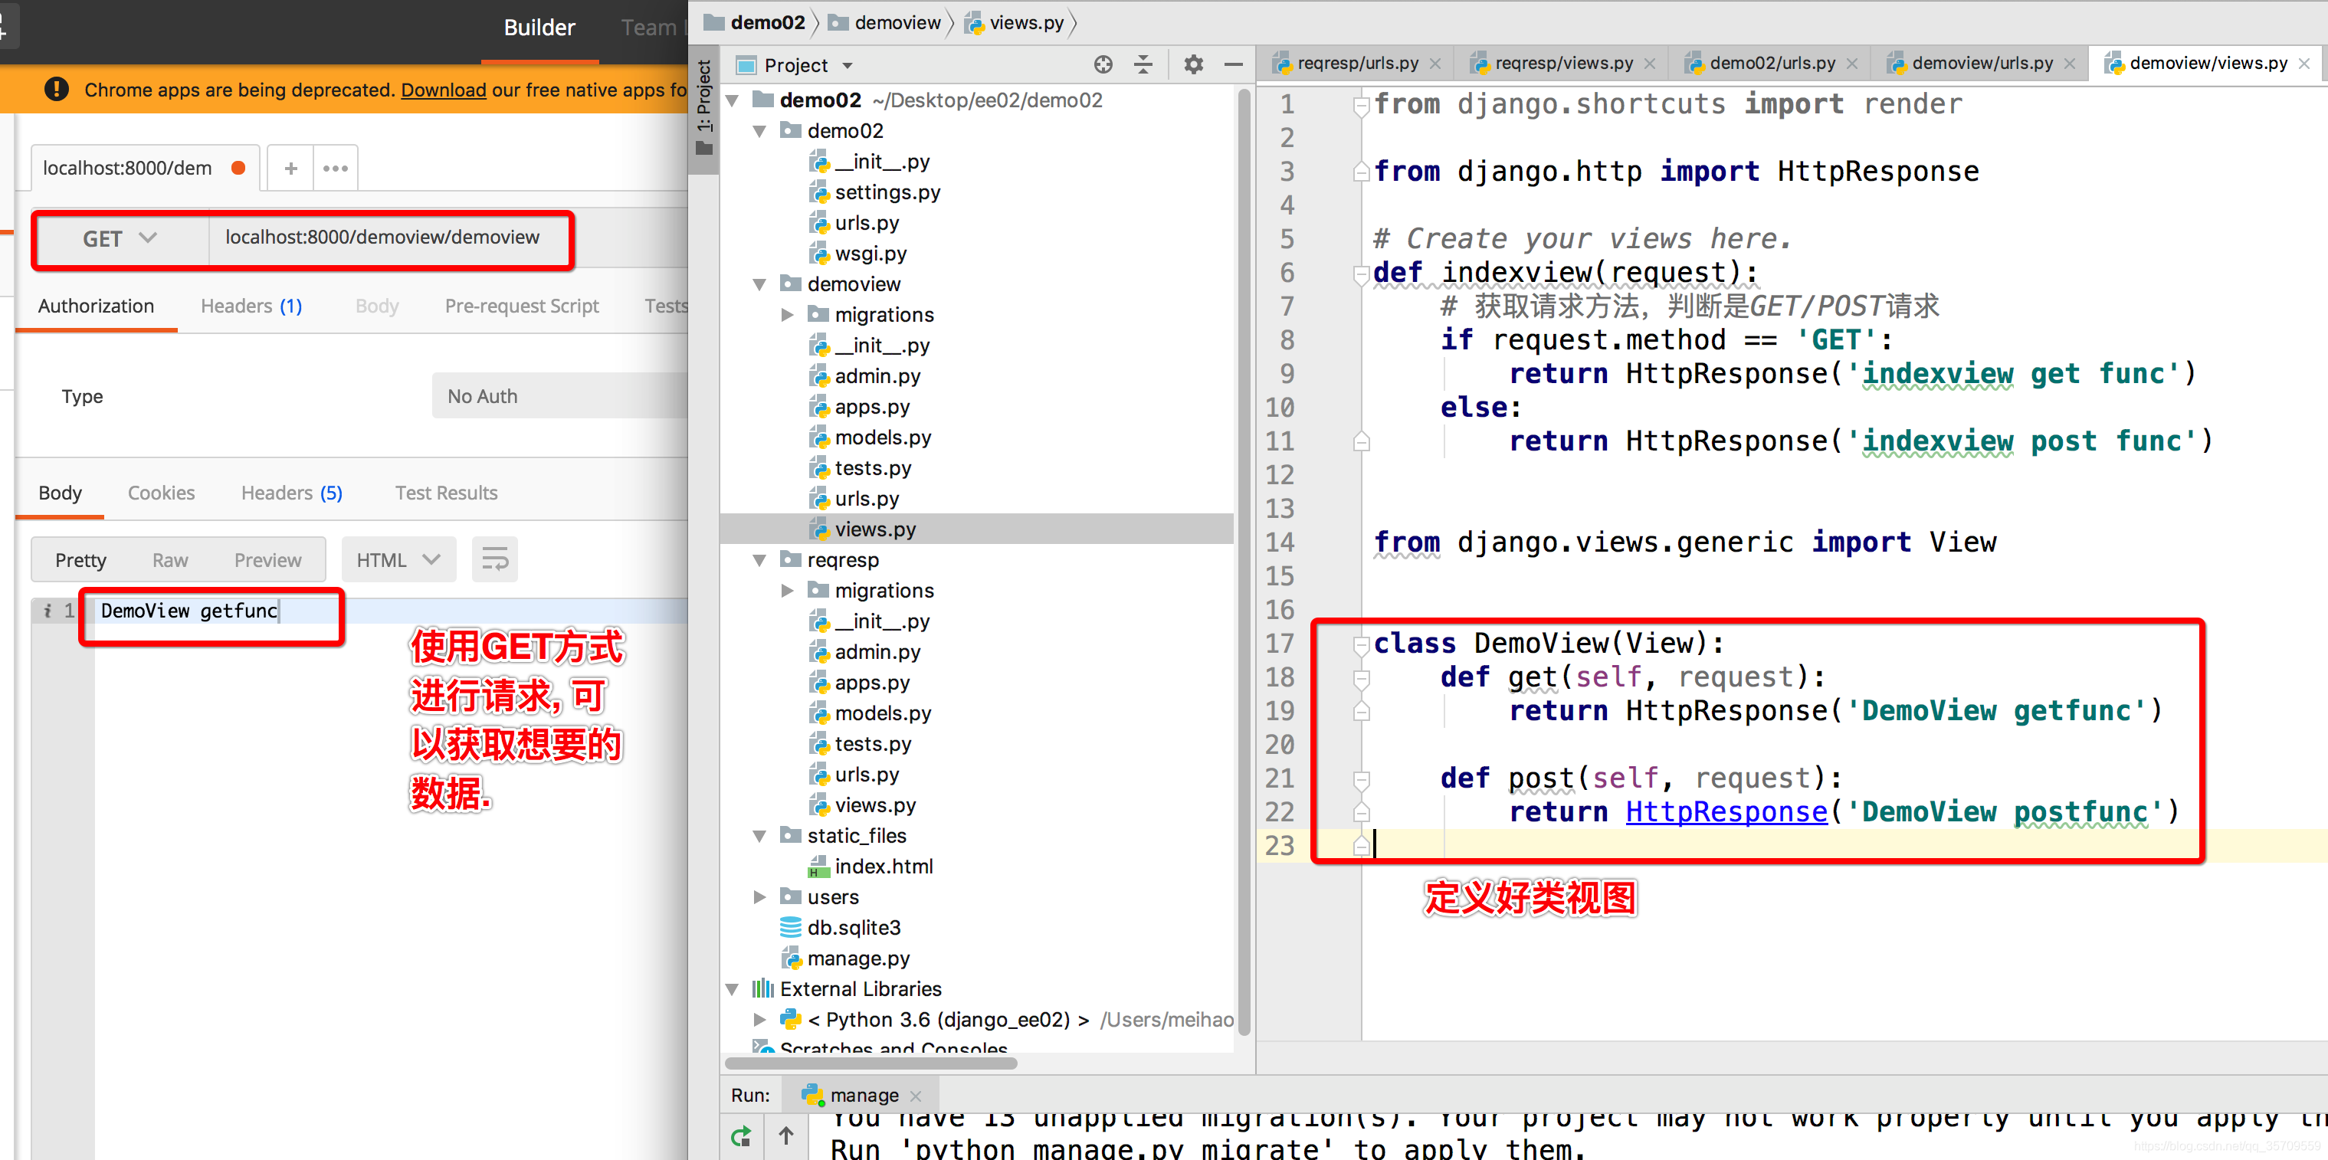This screenshot has width=2328, height=1160.
Task: Click the Project tree vertical scrollbar
Action: (1243, 560)
